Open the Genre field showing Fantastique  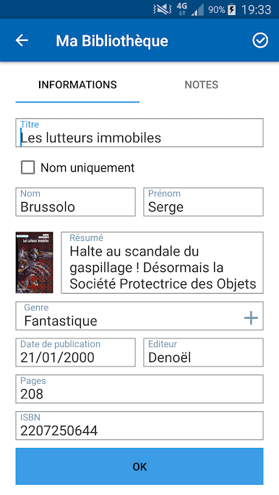(x=139, y=316)
